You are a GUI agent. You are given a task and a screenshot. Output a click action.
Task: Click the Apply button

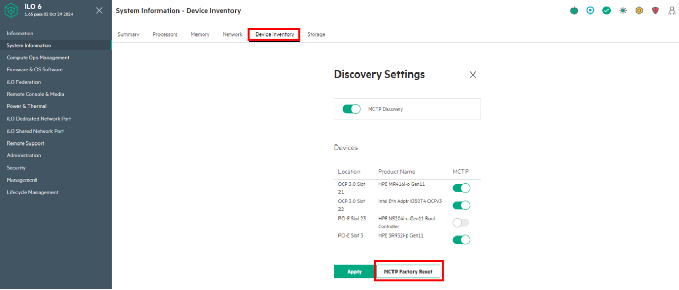(x=354, y=271)
